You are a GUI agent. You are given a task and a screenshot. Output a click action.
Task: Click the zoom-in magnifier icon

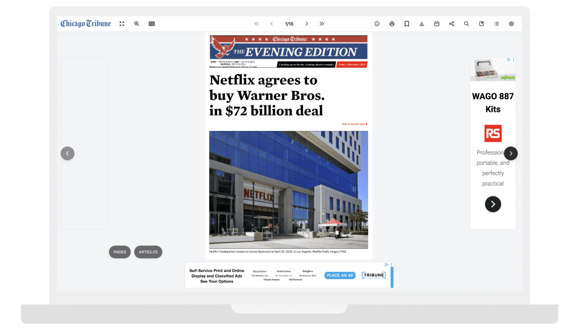[137, 24]
